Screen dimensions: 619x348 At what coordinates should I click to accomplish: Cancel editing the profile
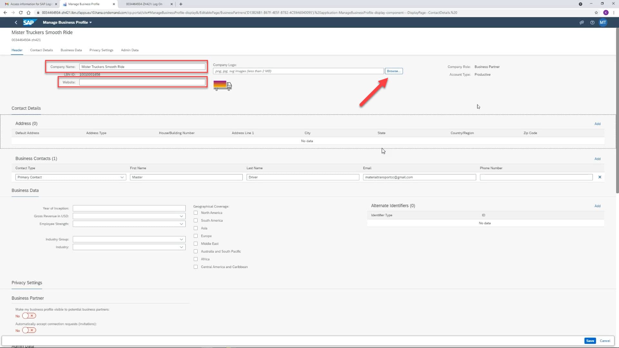(x=605, y=341)
